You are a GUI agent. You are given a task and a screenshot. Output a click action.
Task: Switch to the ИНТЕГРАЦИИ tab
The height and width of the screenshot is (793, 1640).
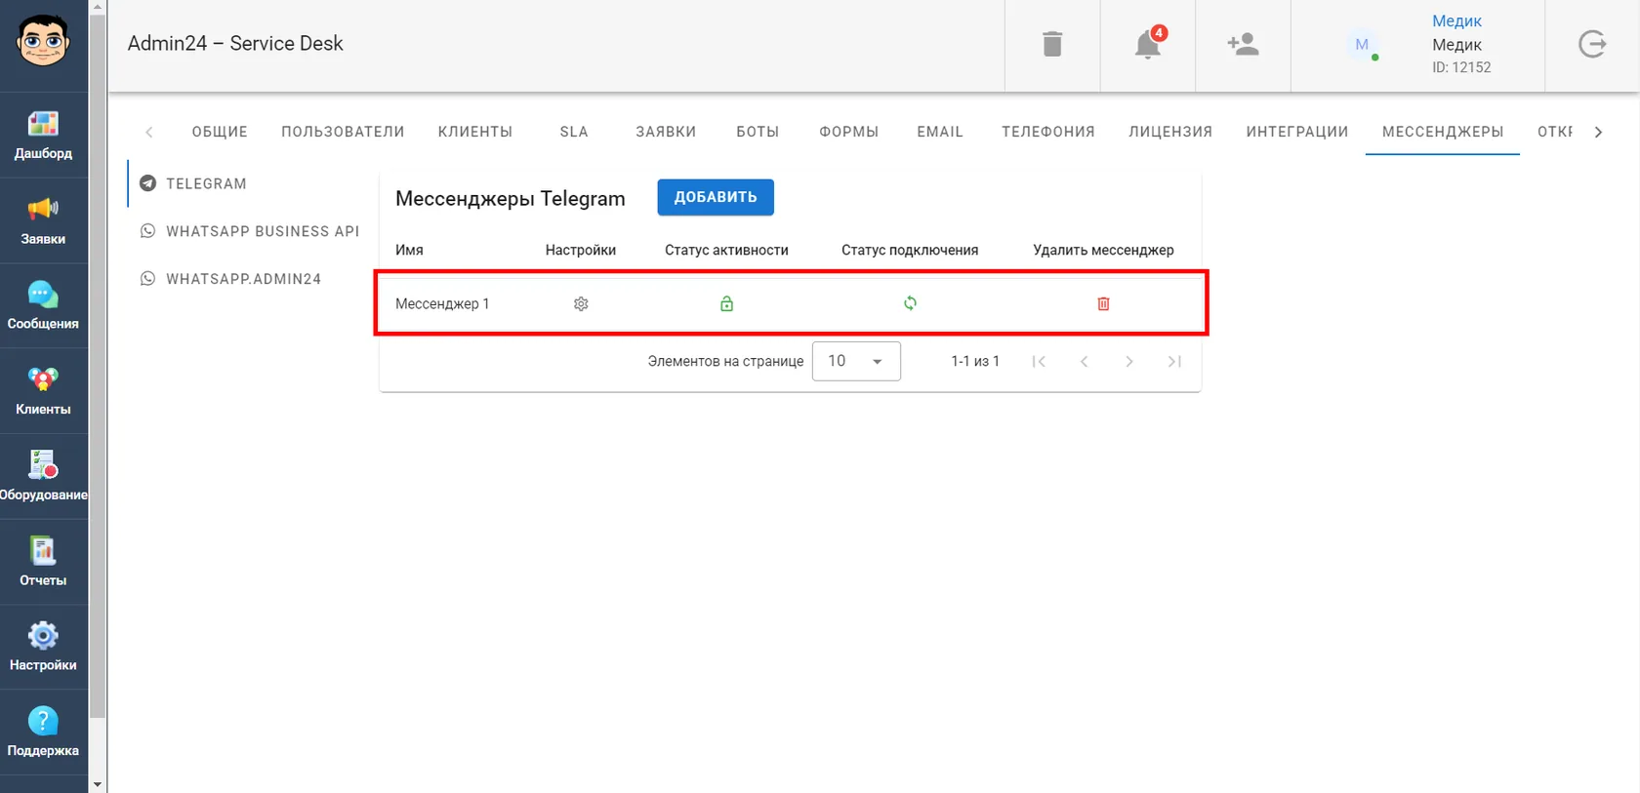coord(1297,132)
